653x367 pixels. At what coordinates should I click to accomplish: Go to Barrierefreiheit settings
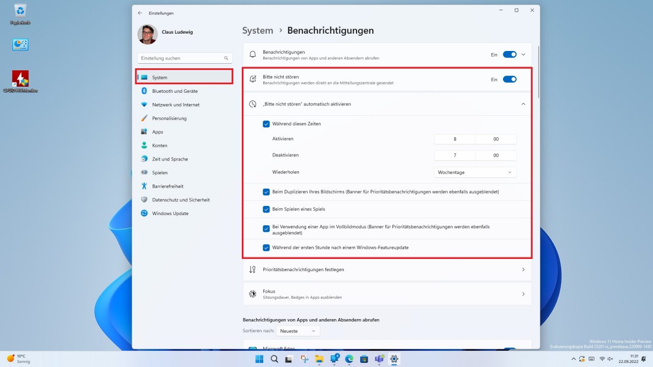coord(184,186)
